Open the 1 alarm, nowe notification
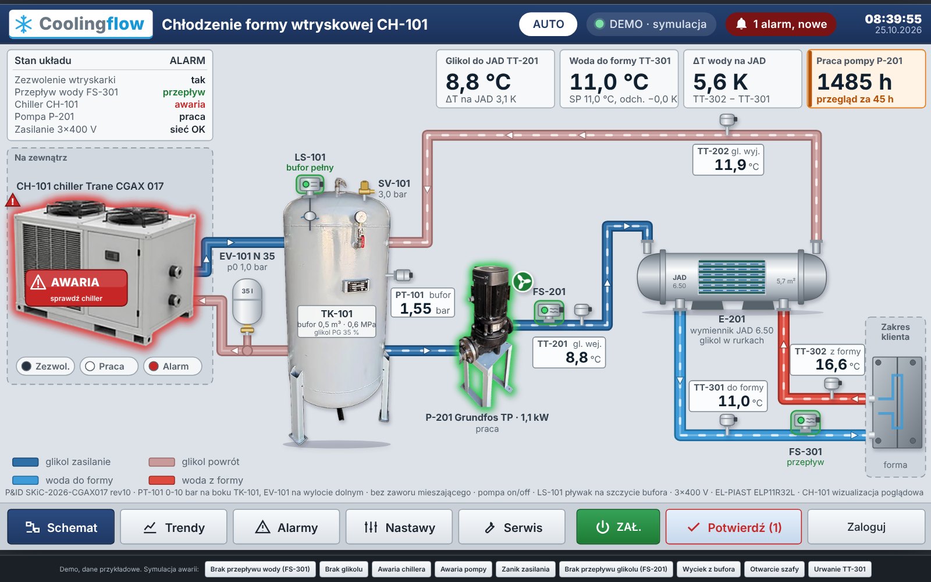The image size is (931, 582). pyautogui.click(x=781, y=24)
